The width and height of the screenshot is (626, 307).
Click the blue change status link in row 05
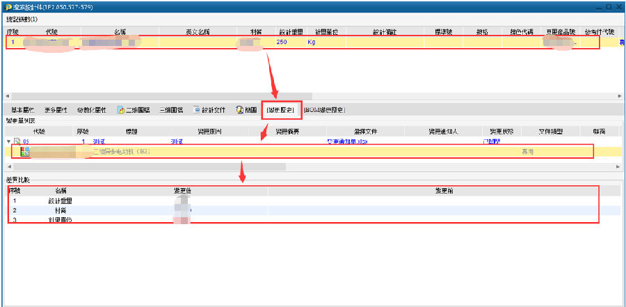(x=492, y=141)
